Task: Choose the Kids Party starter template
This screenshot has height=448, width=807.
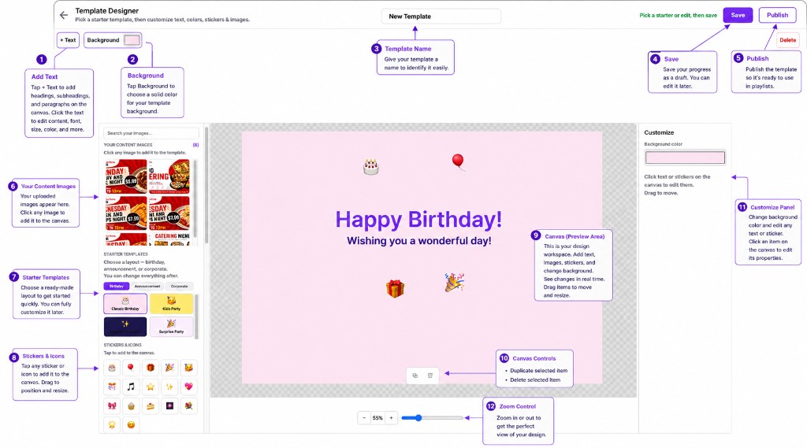Action: (171, 303)
